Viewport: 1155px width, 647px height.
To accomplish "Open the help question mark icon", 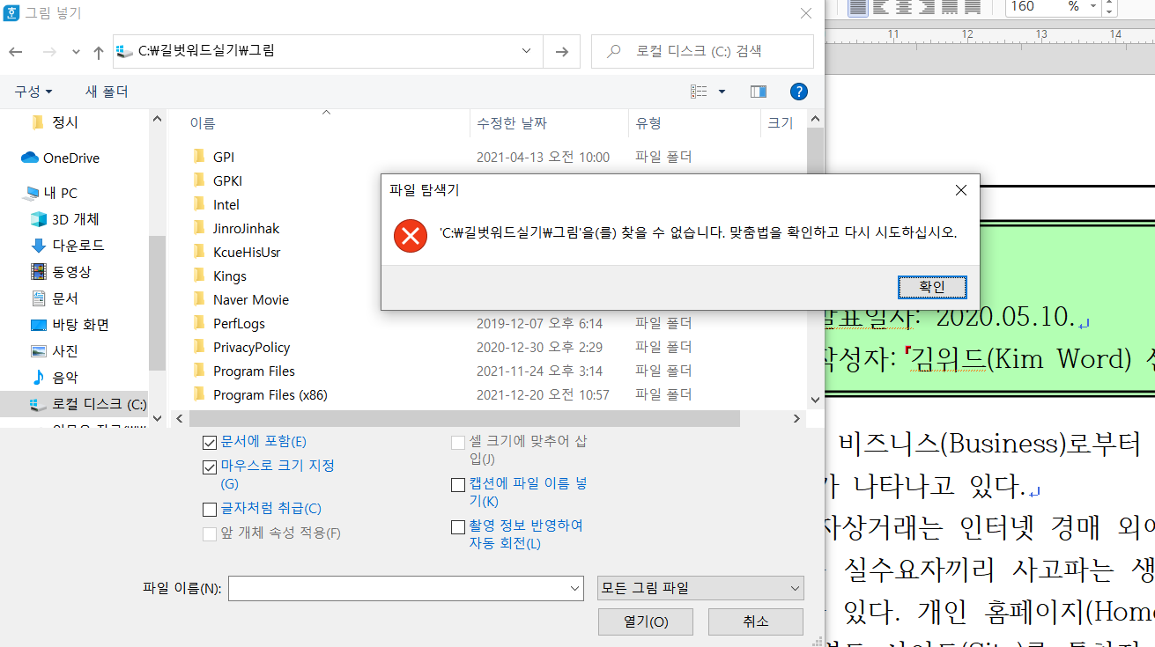I will click(x=798, y=92).
